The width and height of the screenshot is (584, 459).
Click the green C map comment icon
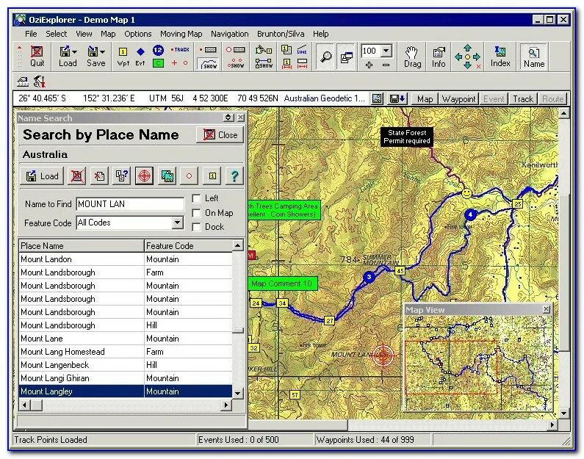click(158, 63)
